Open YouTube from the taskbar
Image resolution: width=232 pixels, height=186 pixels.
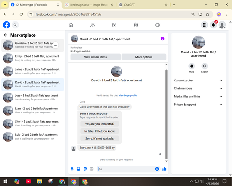(x=28, y=181)
